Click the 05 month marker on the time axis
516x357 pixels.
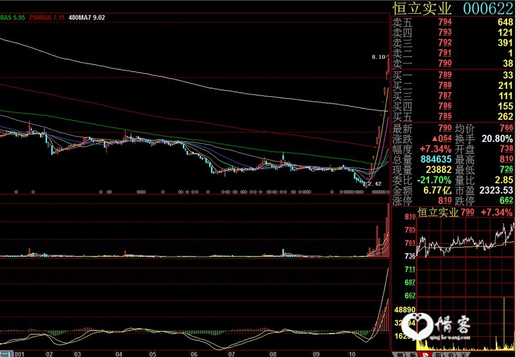point(153,354)
